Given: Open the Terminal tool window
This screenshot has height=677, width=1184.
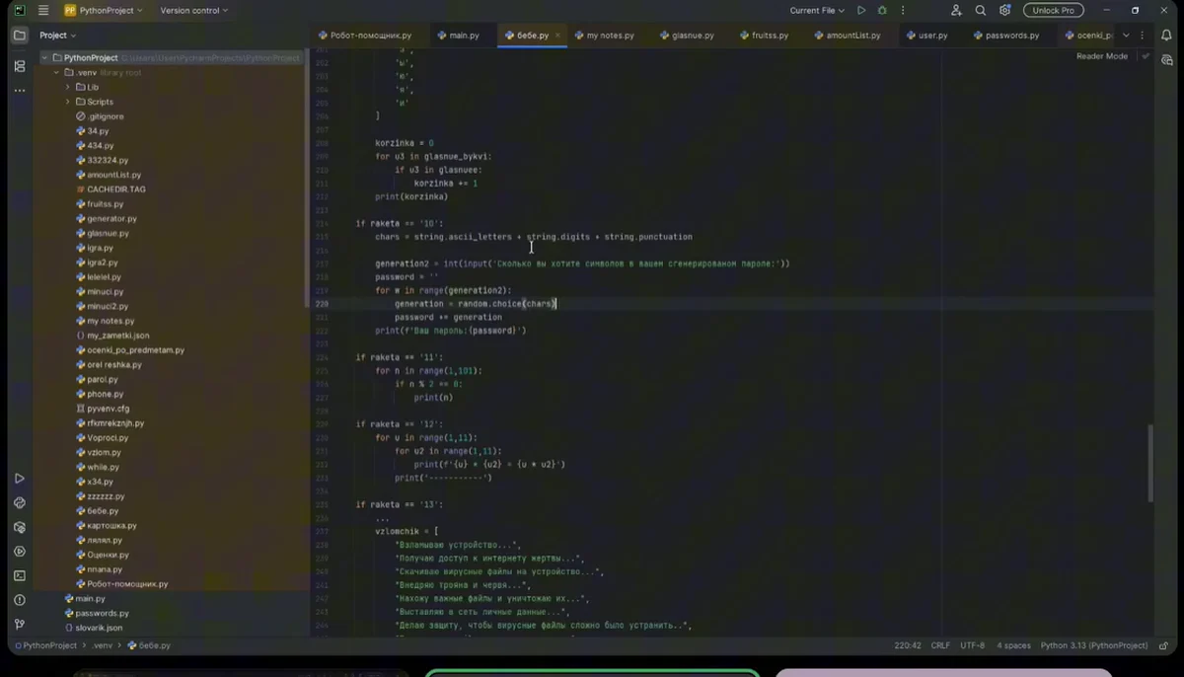Looking at the screenshot, I should (x=20, y=575).
